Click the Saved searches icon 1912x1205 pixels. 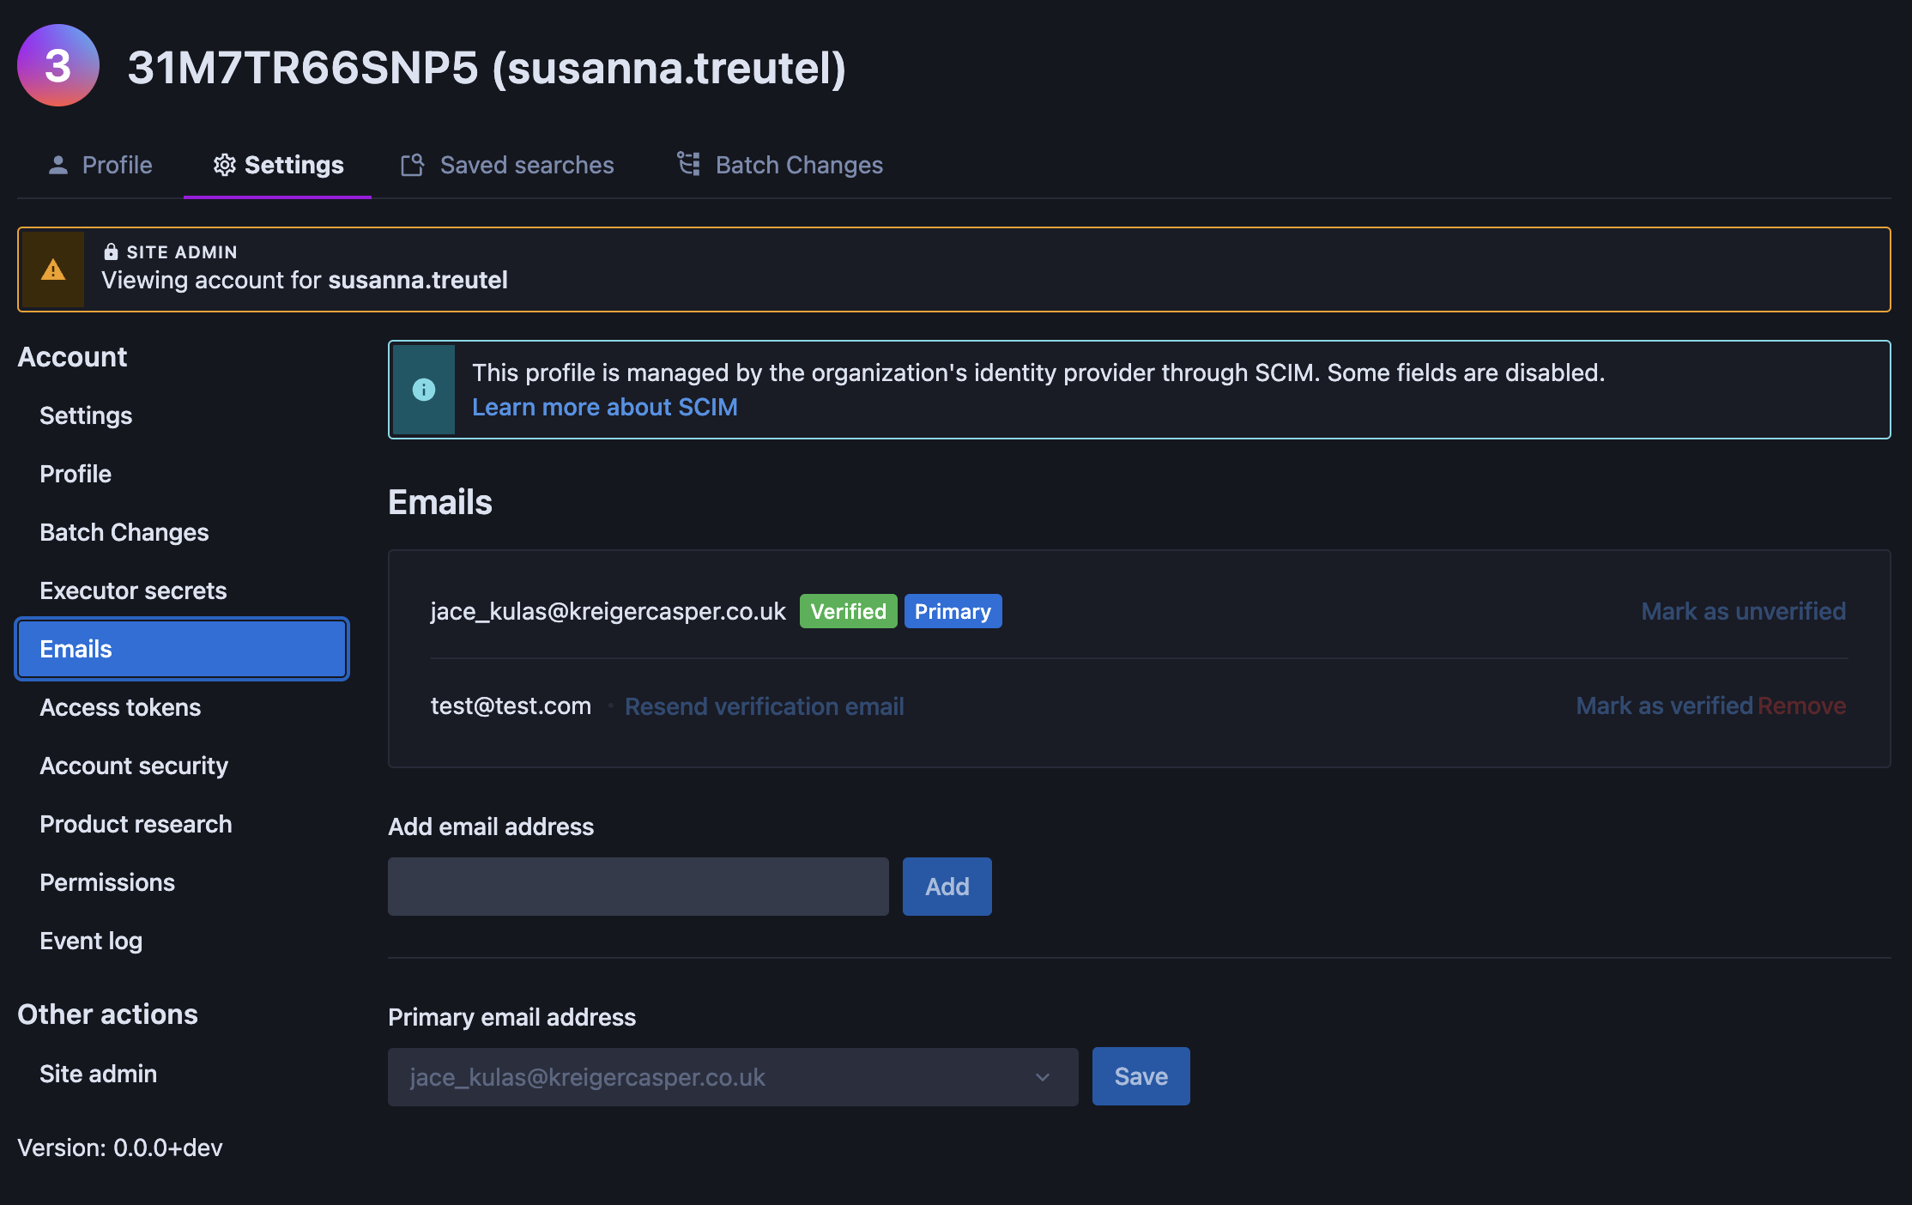coord(413,165)
